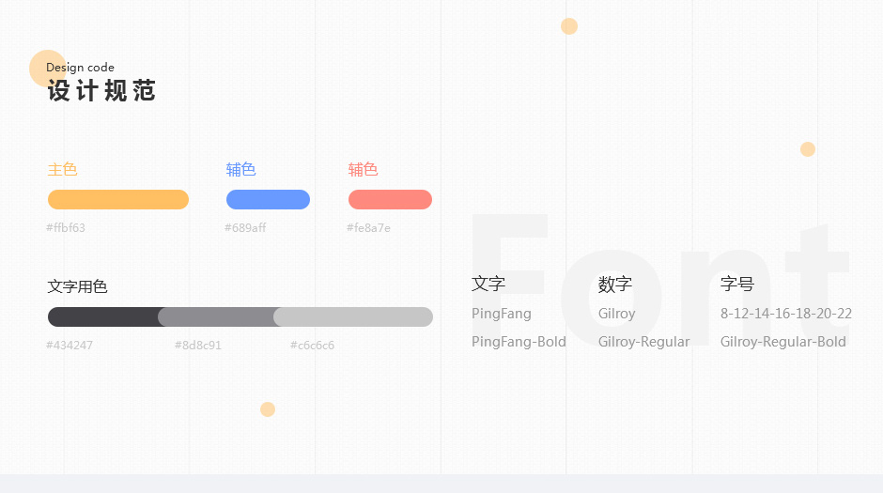Click the 8-12-14-16-18-20-22 size list
The image size is (883, 493).
786,314
